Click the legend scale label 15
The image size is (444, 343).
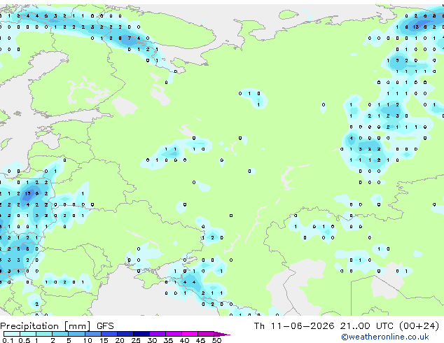click(104, 340)
